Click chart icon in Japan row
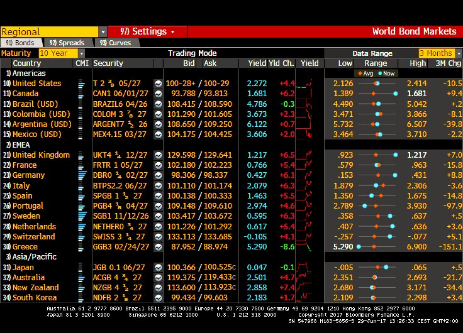The image size is (463, 333). pyautogui.click(x=159, y=268)
